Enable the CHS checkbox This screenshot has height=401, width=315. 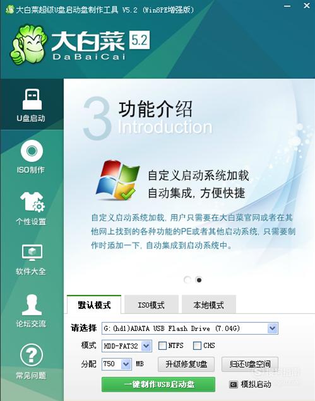click(197, 346)
